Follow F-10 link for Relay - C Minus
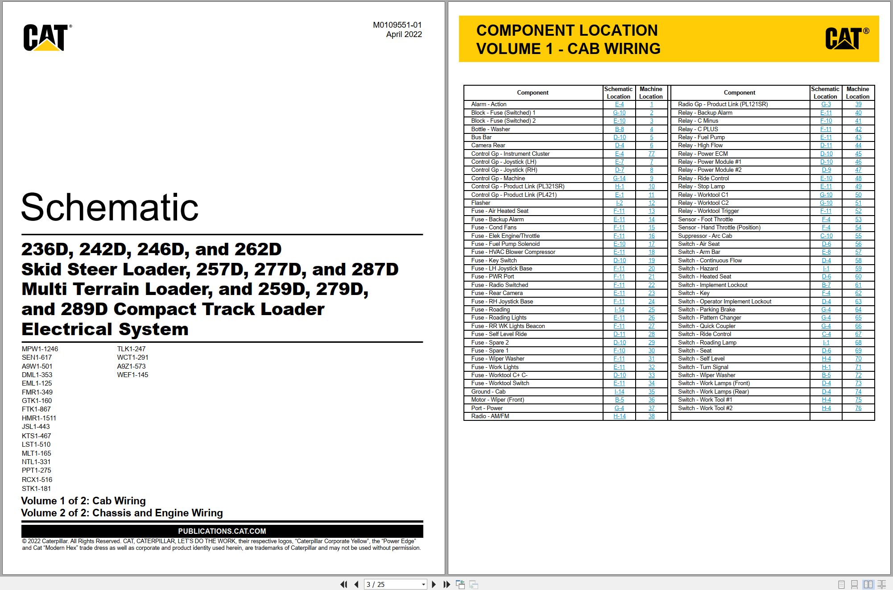This screenshot has height=590, width=893. click(826, 120)
